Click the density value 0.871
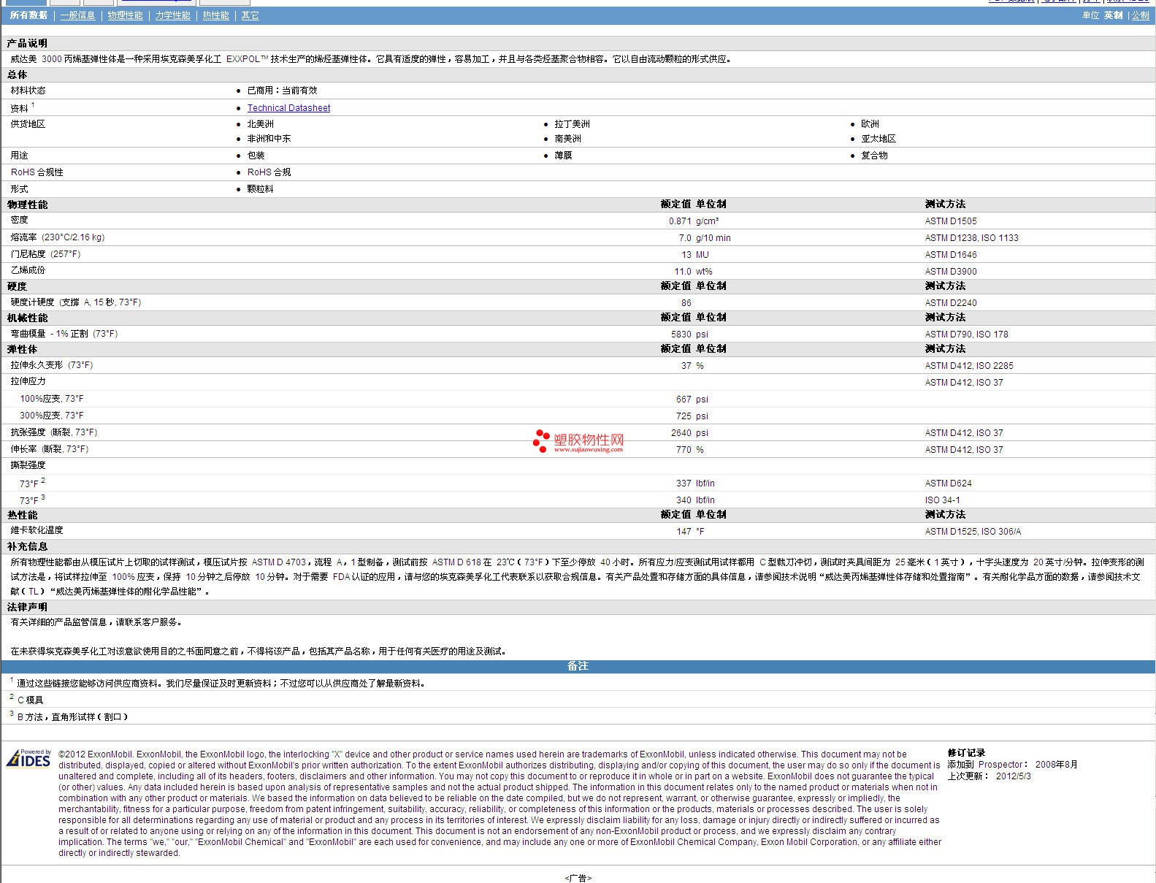The image size is (1156, 883). 679,221
